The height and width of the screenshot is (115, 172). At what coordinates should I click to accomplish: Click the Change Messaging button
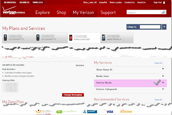(x=73, y=95)
